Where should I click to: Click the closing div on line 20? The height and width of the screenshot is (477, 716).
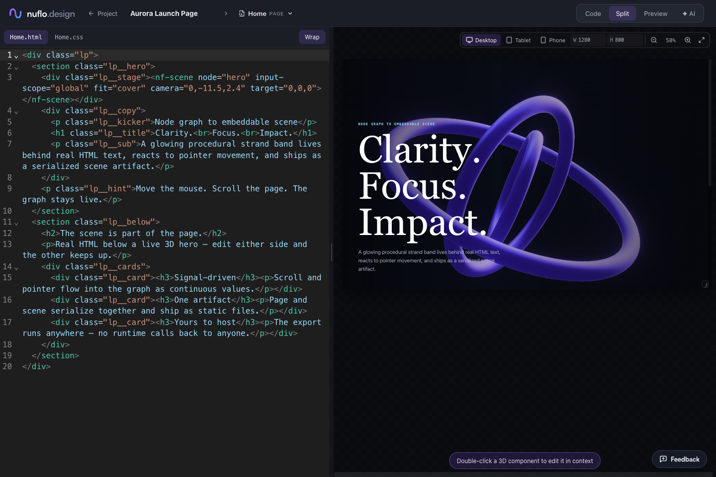click(36, 366)
